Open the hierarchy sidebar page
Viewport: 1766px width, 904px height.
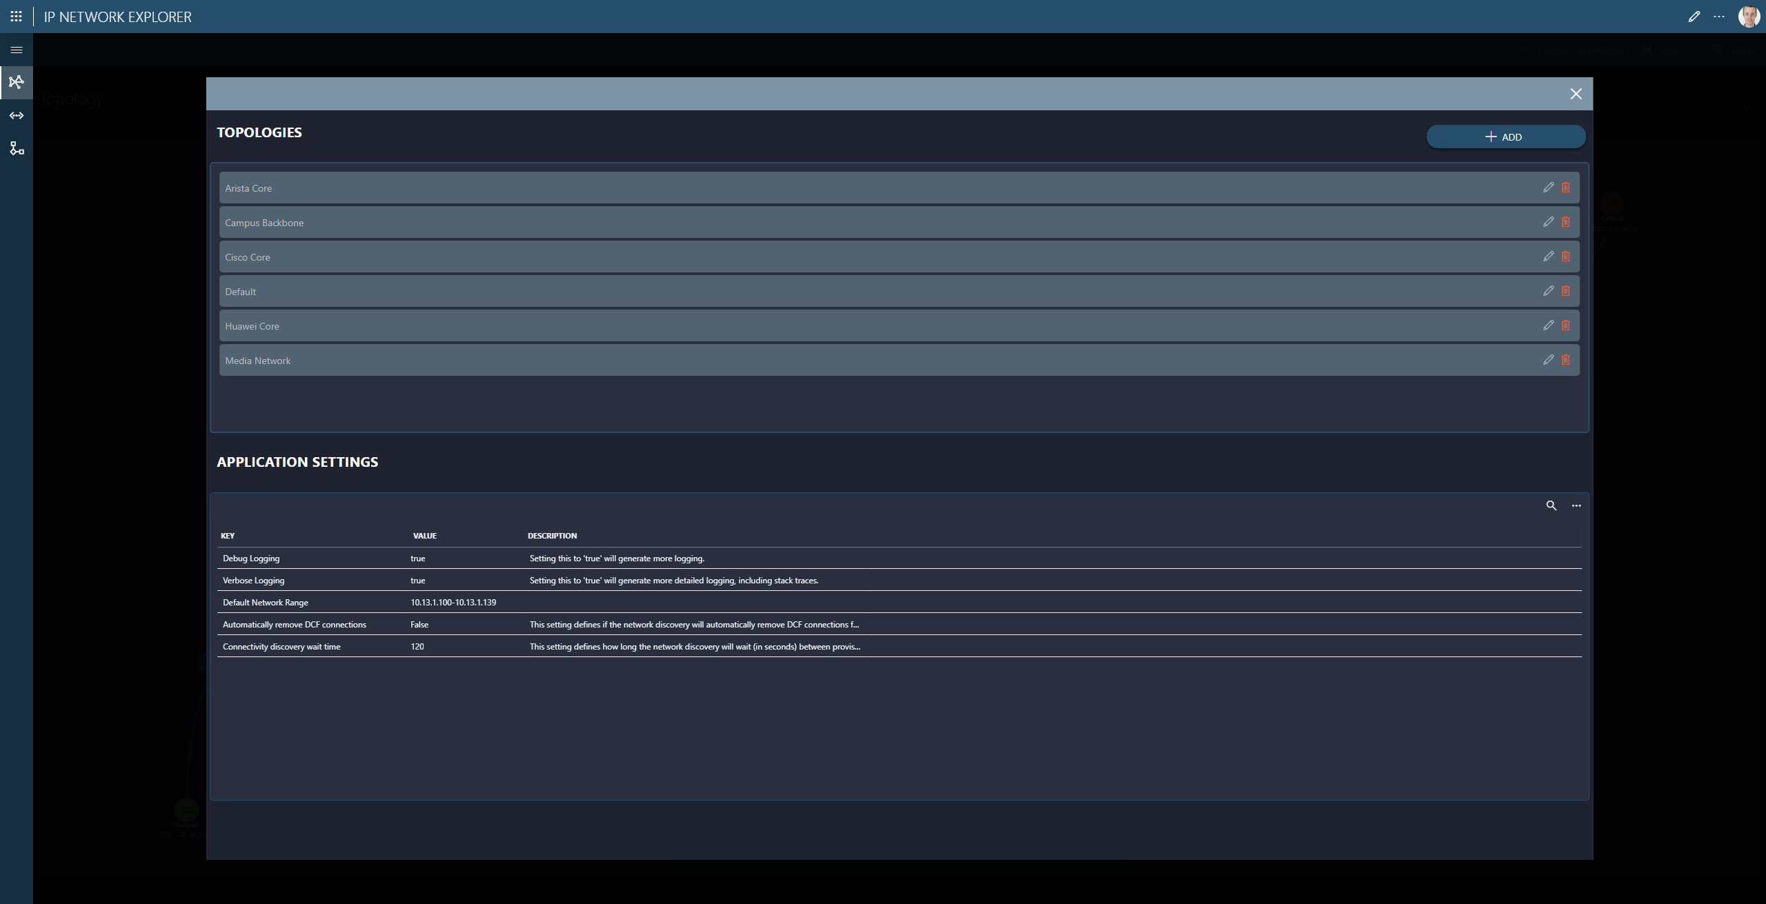[17, 148]
